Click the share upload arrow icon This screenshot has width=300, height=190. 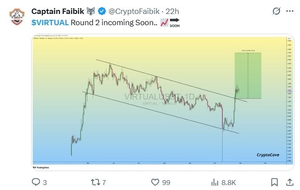tap(291, 182)
